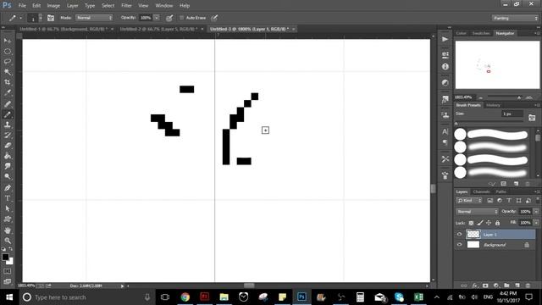Select the Clone Stamp tool
Image resolution: width=542 pixels, height=305 pixels.
(x=8, y=125)
